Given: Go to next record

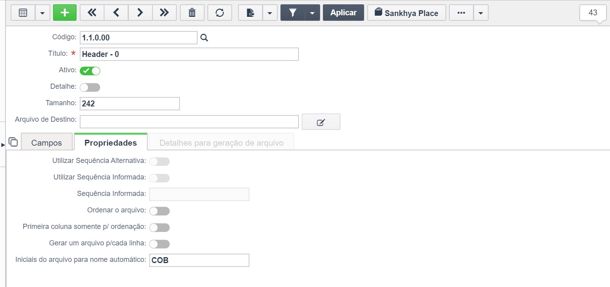Looking at the screenshot, I should 140,13.
